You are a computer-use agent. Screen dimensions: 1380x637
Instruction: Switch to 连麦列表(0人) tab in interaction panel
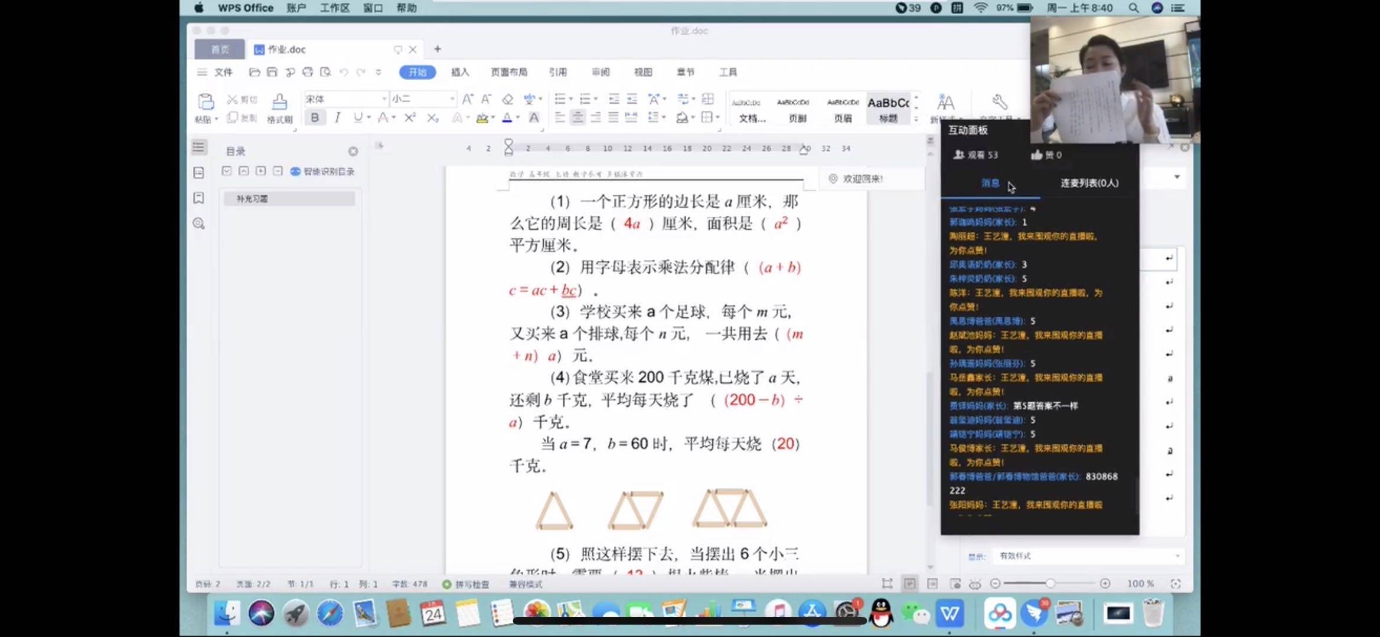(1089, 183)
